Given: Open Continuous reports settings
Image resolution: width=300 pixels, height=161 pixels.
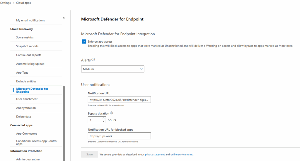Looking at the screenshot, I should point(29,55).
